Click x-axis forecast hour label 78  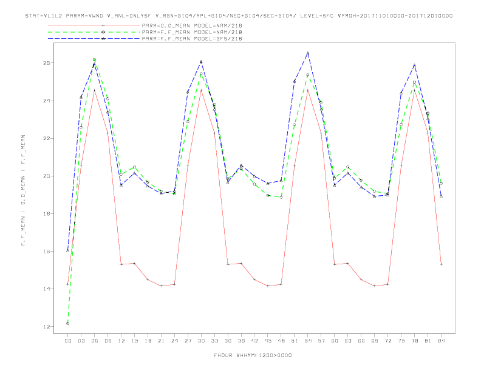[x=414, y=341]
